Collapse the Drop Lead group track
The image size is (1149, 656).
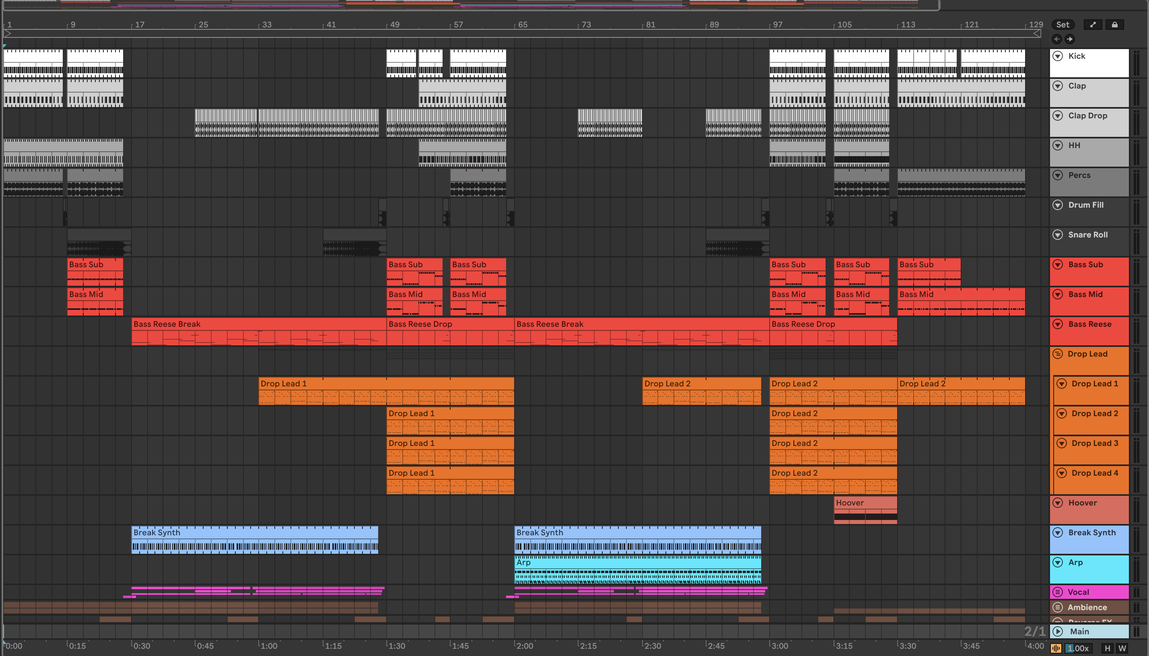point(1058,354)
